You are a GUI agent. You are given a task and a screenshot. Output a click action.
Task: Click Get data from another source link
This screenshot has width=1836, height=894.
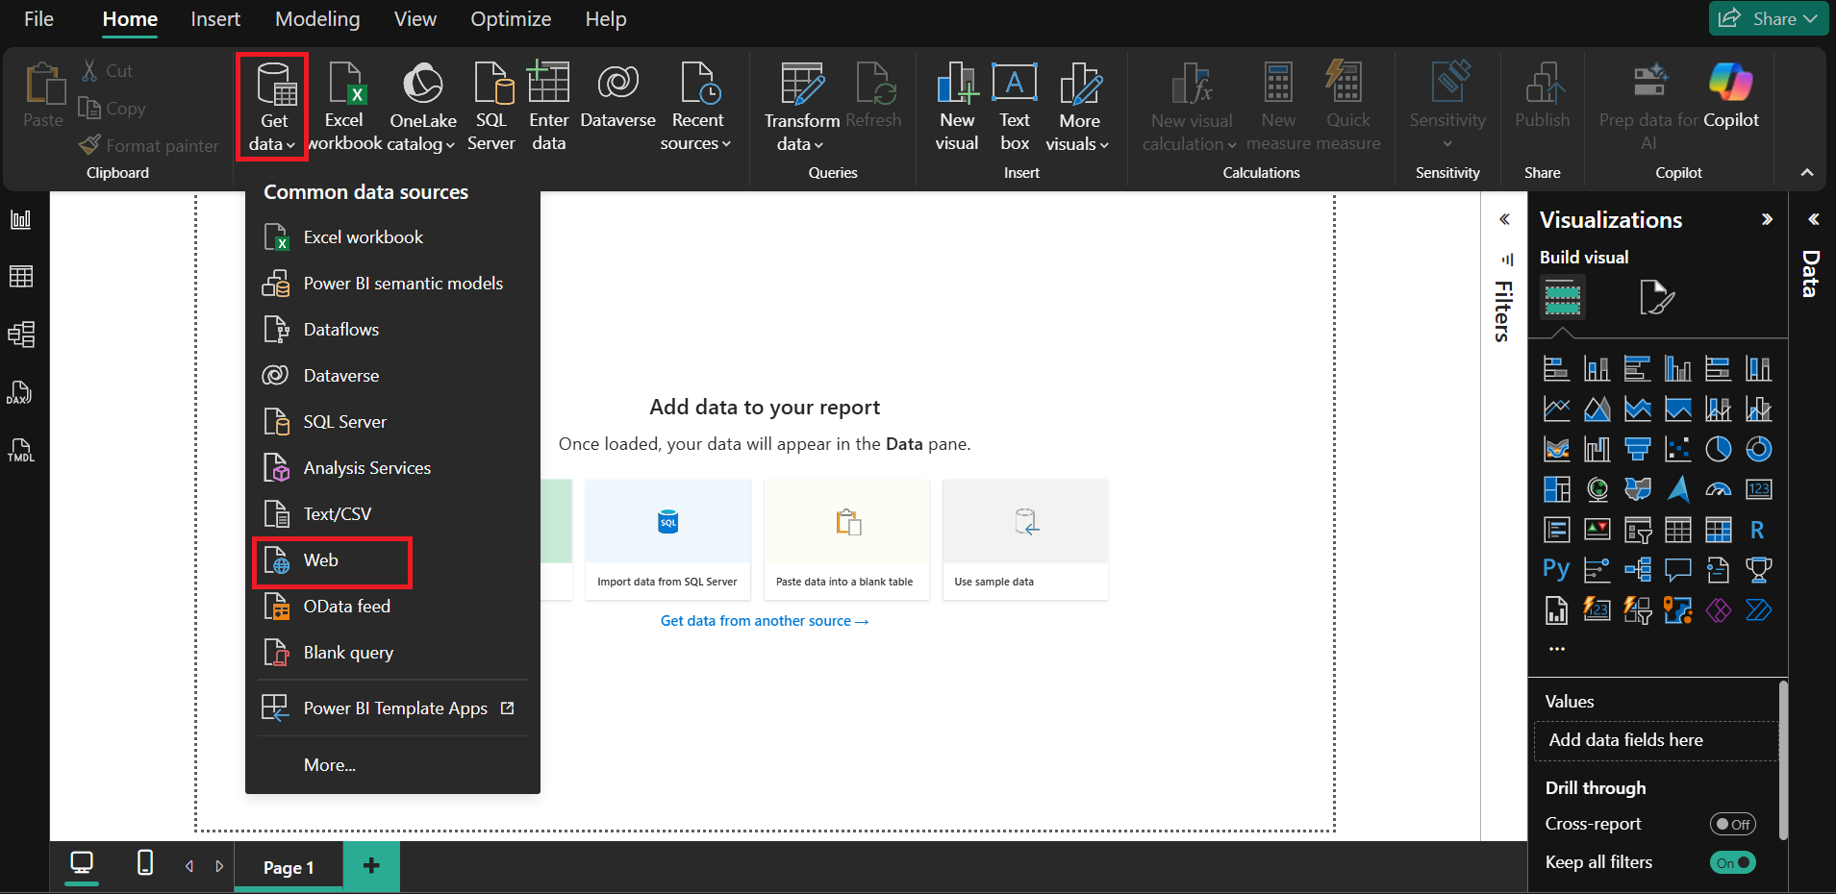pos(765,621)
